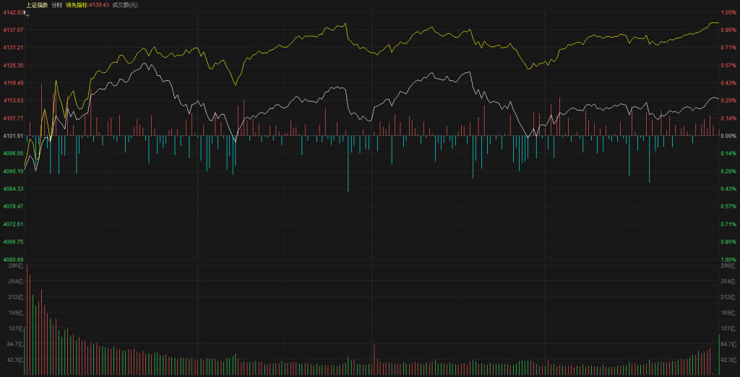Click the 成交额(元) turnover label
Screen dimensions: 740x377
click(x=125, y=5)
